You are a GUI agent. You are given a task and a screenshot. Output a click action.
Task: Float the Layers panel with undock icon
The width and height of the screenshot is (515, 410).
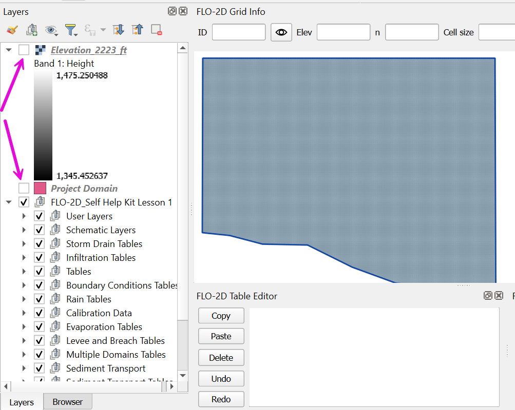[172, 11]
